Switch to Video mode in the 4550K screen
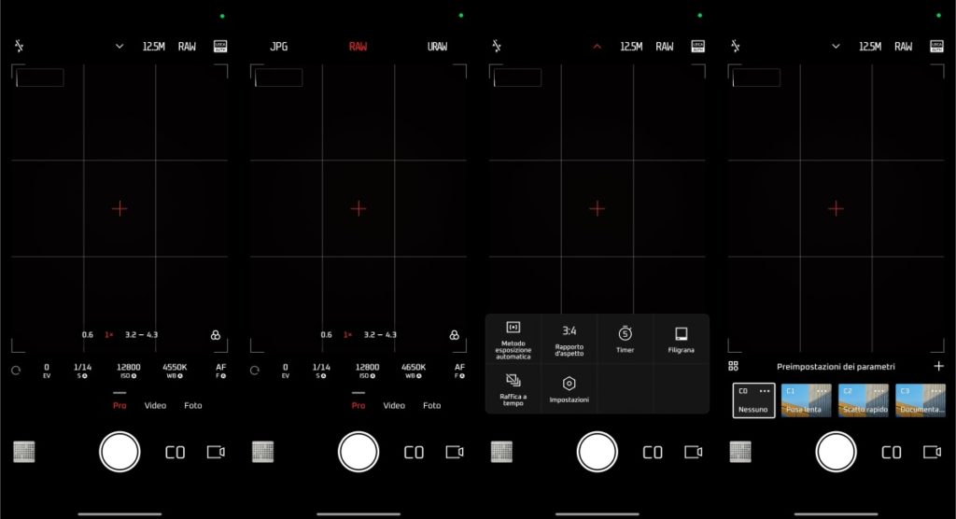Viewport: 956px width, 519px height. 155,405
